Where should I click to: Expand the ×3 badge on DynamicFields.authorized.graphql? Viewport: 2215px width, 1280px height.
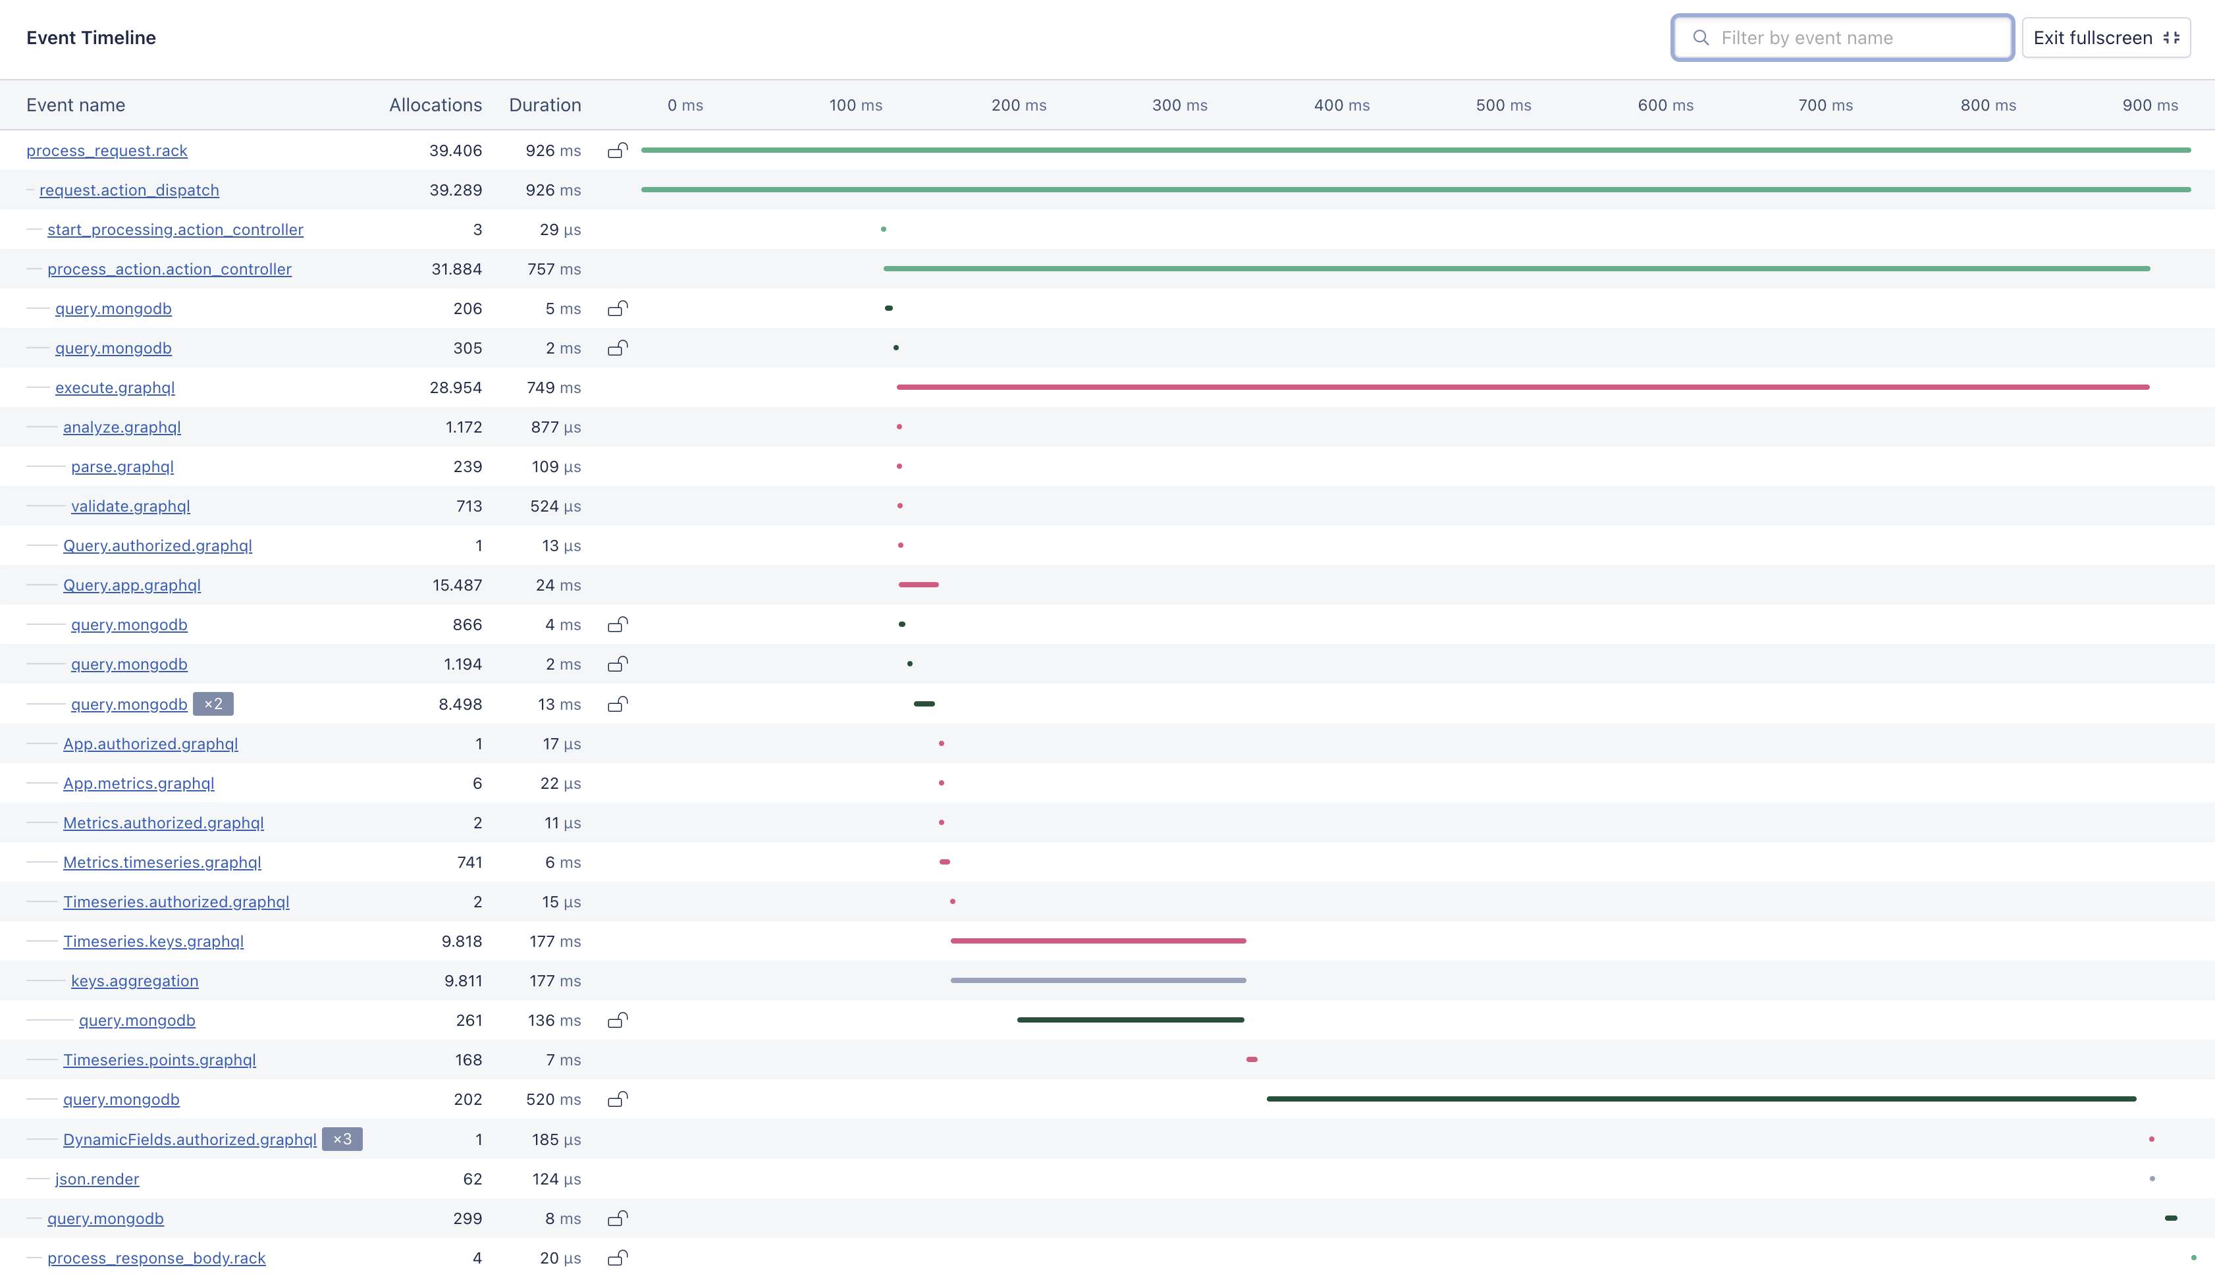pyautogui.click(x=342, y=1139)
